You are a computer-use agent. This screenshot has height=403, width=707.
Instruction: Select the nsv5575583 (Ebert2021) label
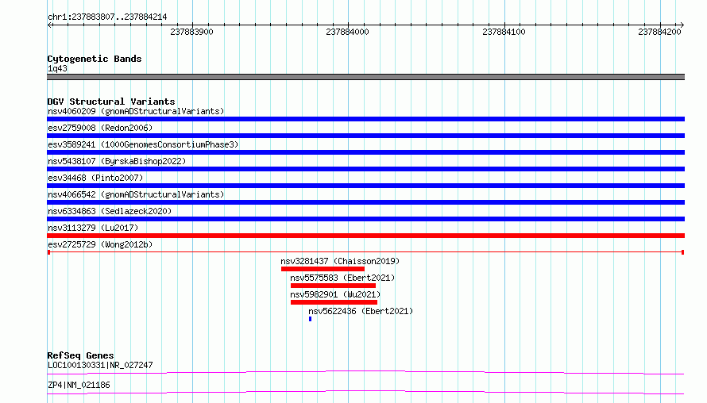tap(342, 278)
